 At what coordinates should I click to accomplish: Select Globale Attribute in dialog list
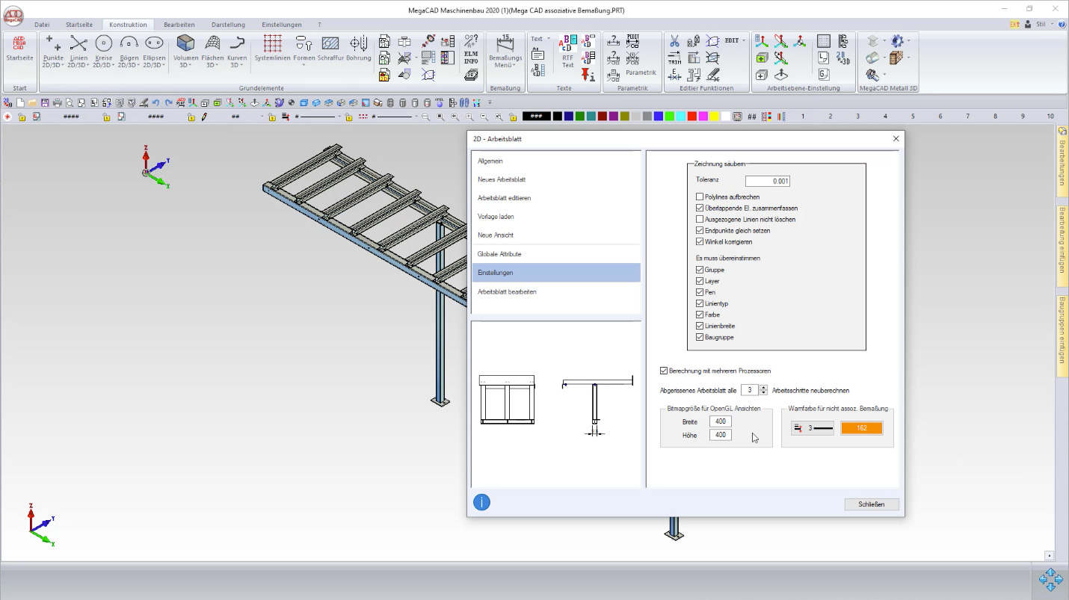point(499,254)
